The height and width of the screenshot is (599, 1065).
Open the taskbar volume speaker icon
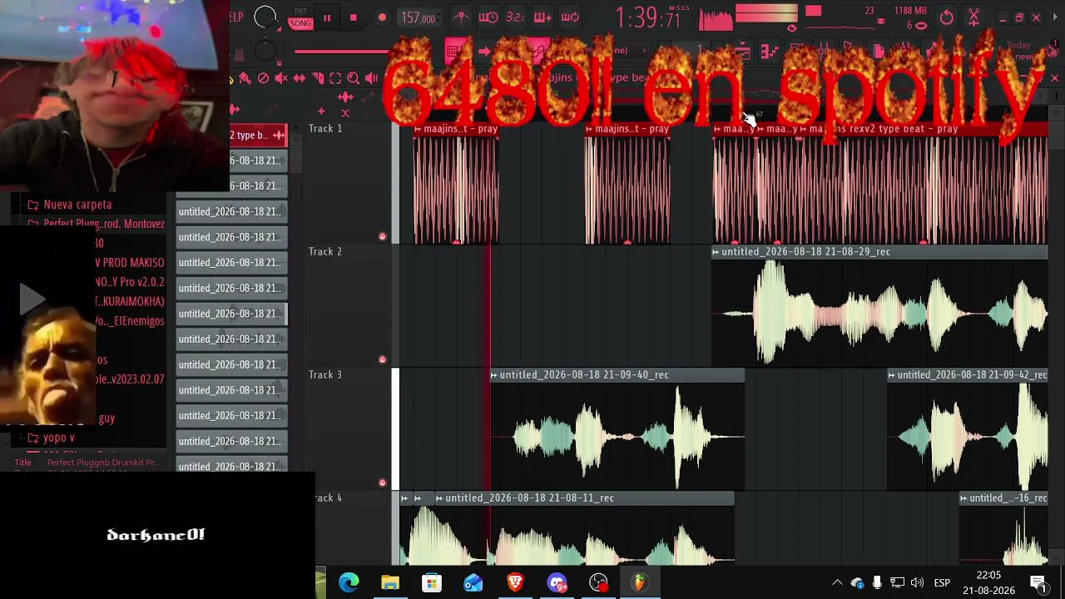917,582
